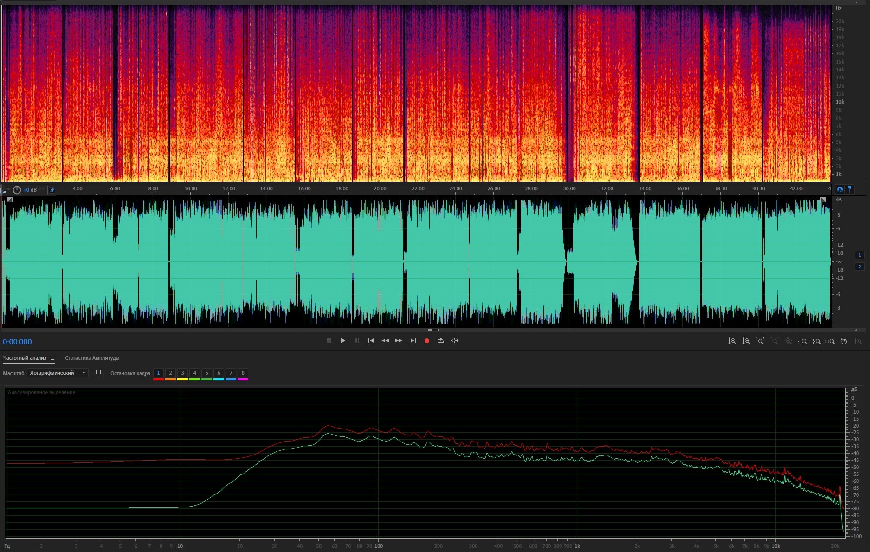The width and height of the screenshot is (870, 552).
Task: Click Zoom In Amplitude icon
Action: click(x=732, y=341)
